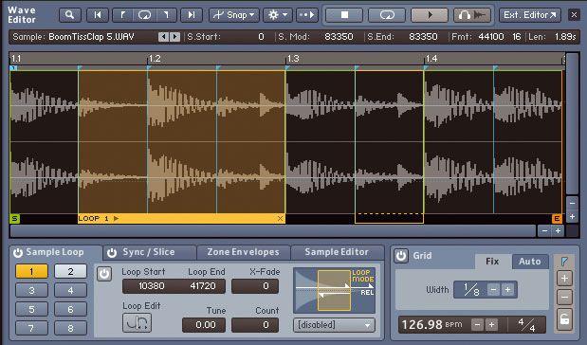
Task: Click the X-Fade value field
Action: [x=255, y=286]
